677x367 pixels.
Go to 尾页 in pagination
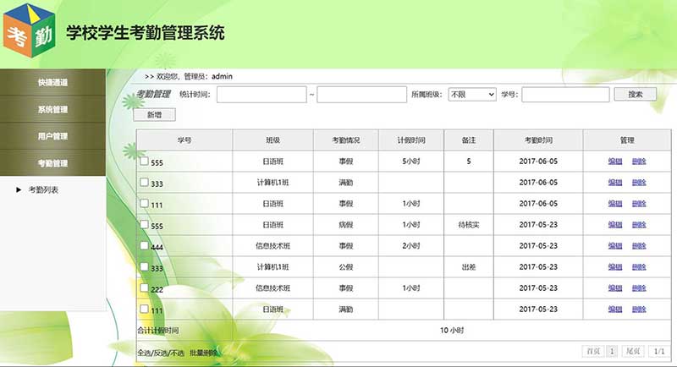click(631, 351)
